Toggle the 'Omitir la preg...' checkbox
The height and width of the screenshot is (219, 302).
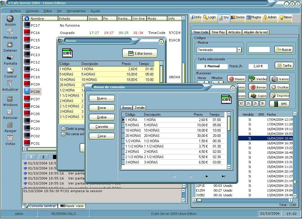pyautogui.click(x=63, y=129)
